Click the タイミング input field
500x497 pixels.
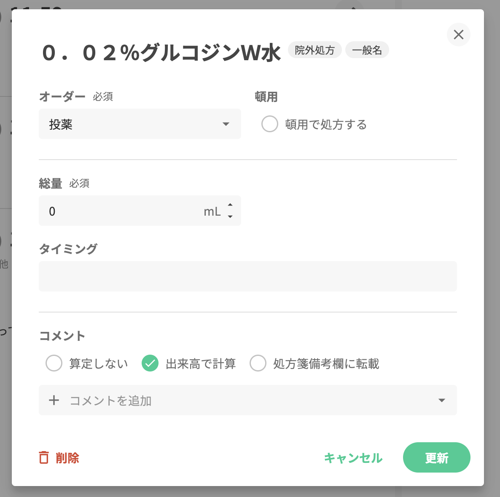pyautogui.click(x=247, y=276)
